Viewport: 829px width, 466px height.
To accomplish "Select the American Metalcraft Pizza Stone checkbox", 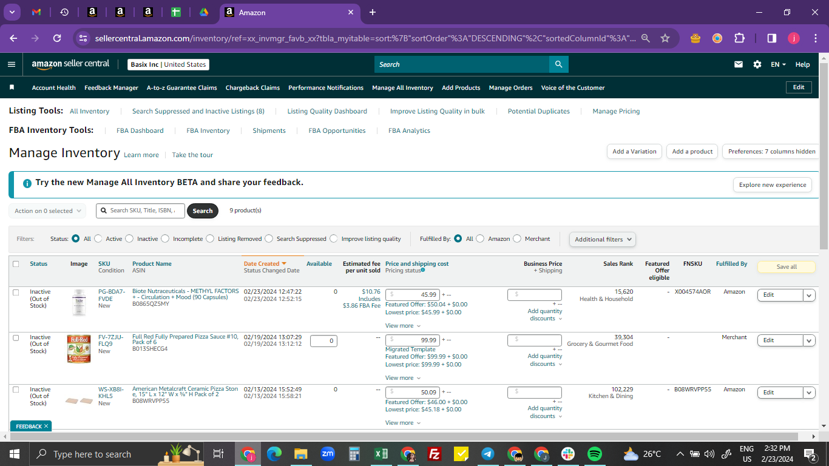I will (16, 390).
